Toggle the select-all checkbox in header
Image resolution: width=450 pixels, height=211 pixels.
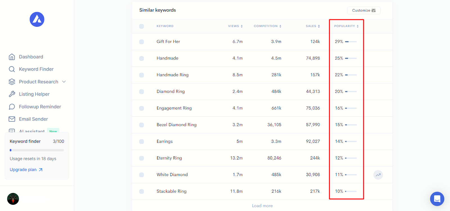point(141,26)
